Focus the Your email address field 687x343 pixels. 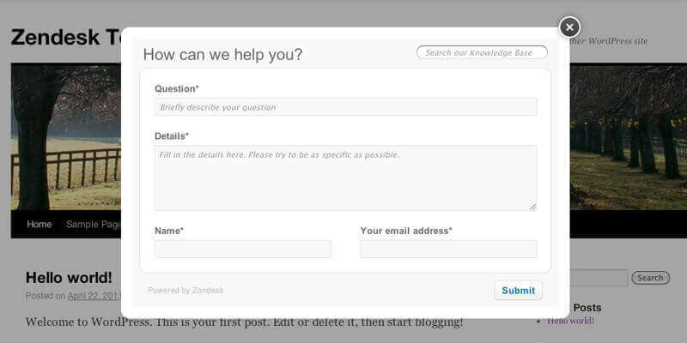[x=448, y=250]
